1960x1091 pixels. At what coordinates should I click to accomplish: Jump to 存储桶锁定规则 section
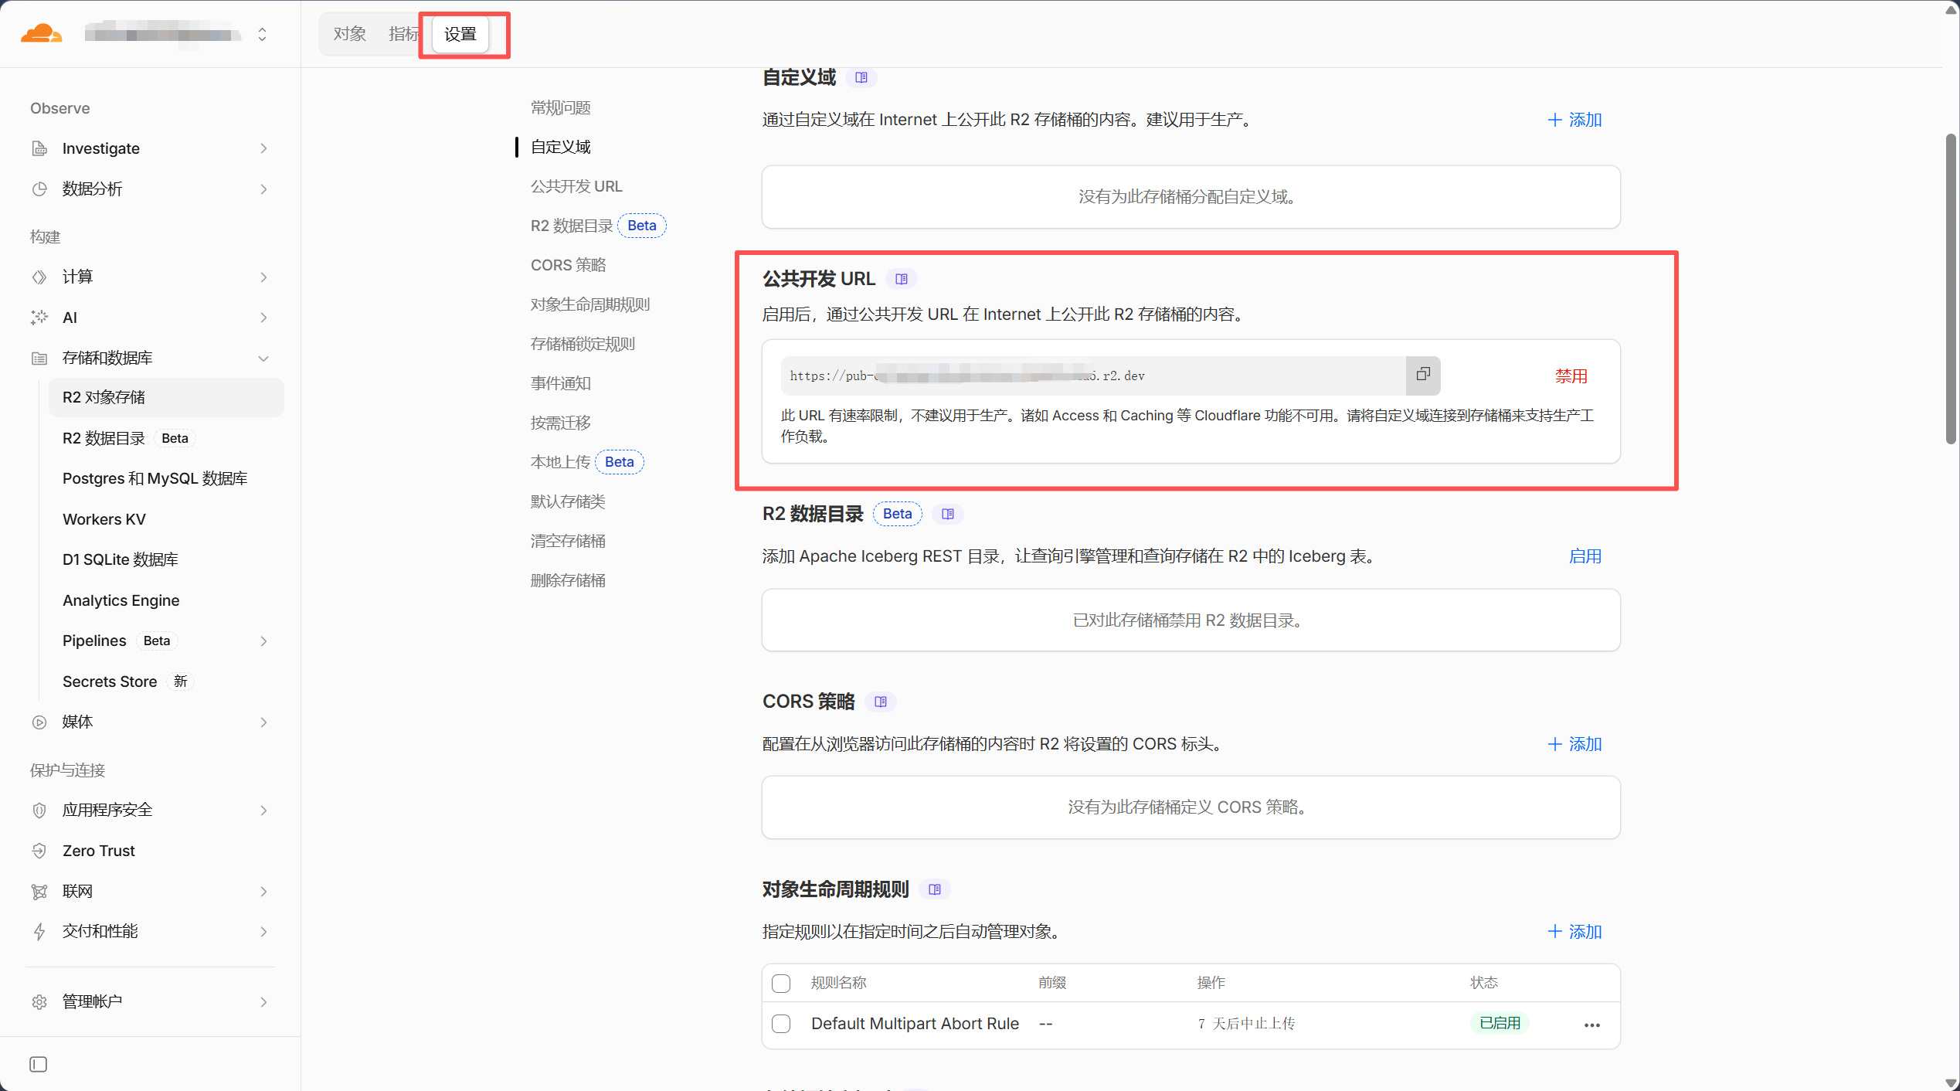coord(583,344)
